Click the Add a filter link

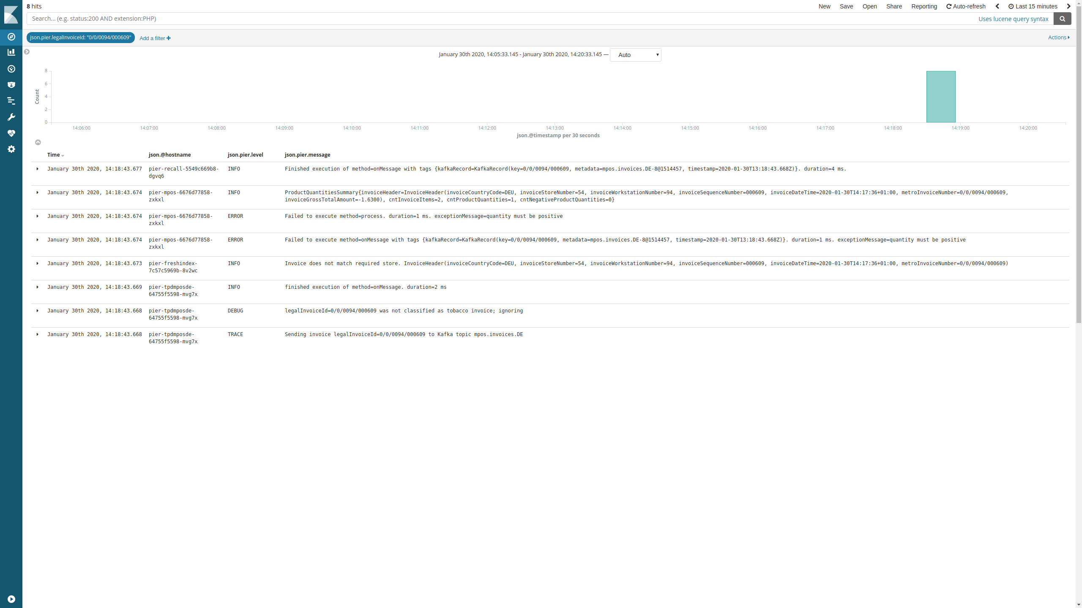click(154, 38)
